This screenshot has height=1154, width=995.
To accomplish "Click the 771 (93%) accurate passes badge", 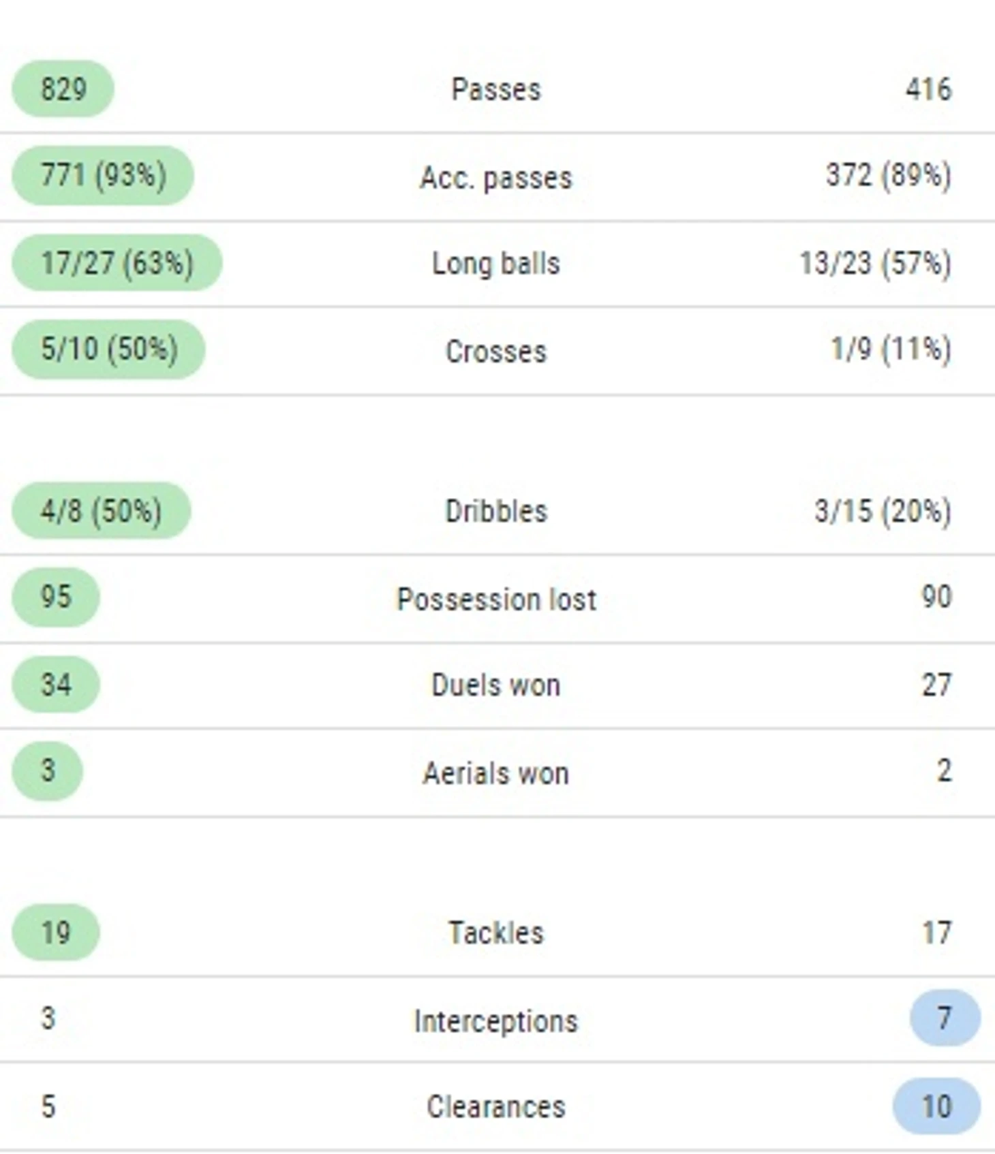I will pyautogui.click(x=103, y=175).
